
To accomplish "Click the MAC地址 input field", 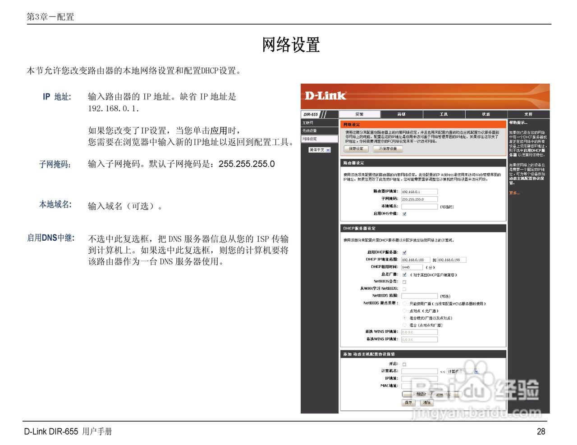I will tap(419, 386).
